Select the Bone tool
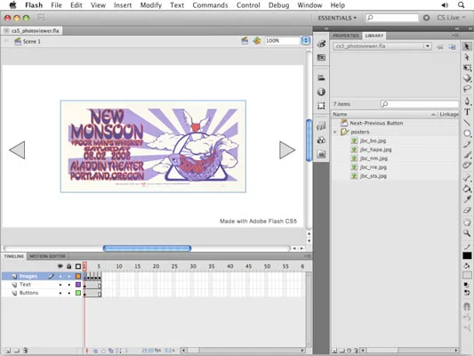The width and height of the screenshot is (474, 356). click(467, 178)
